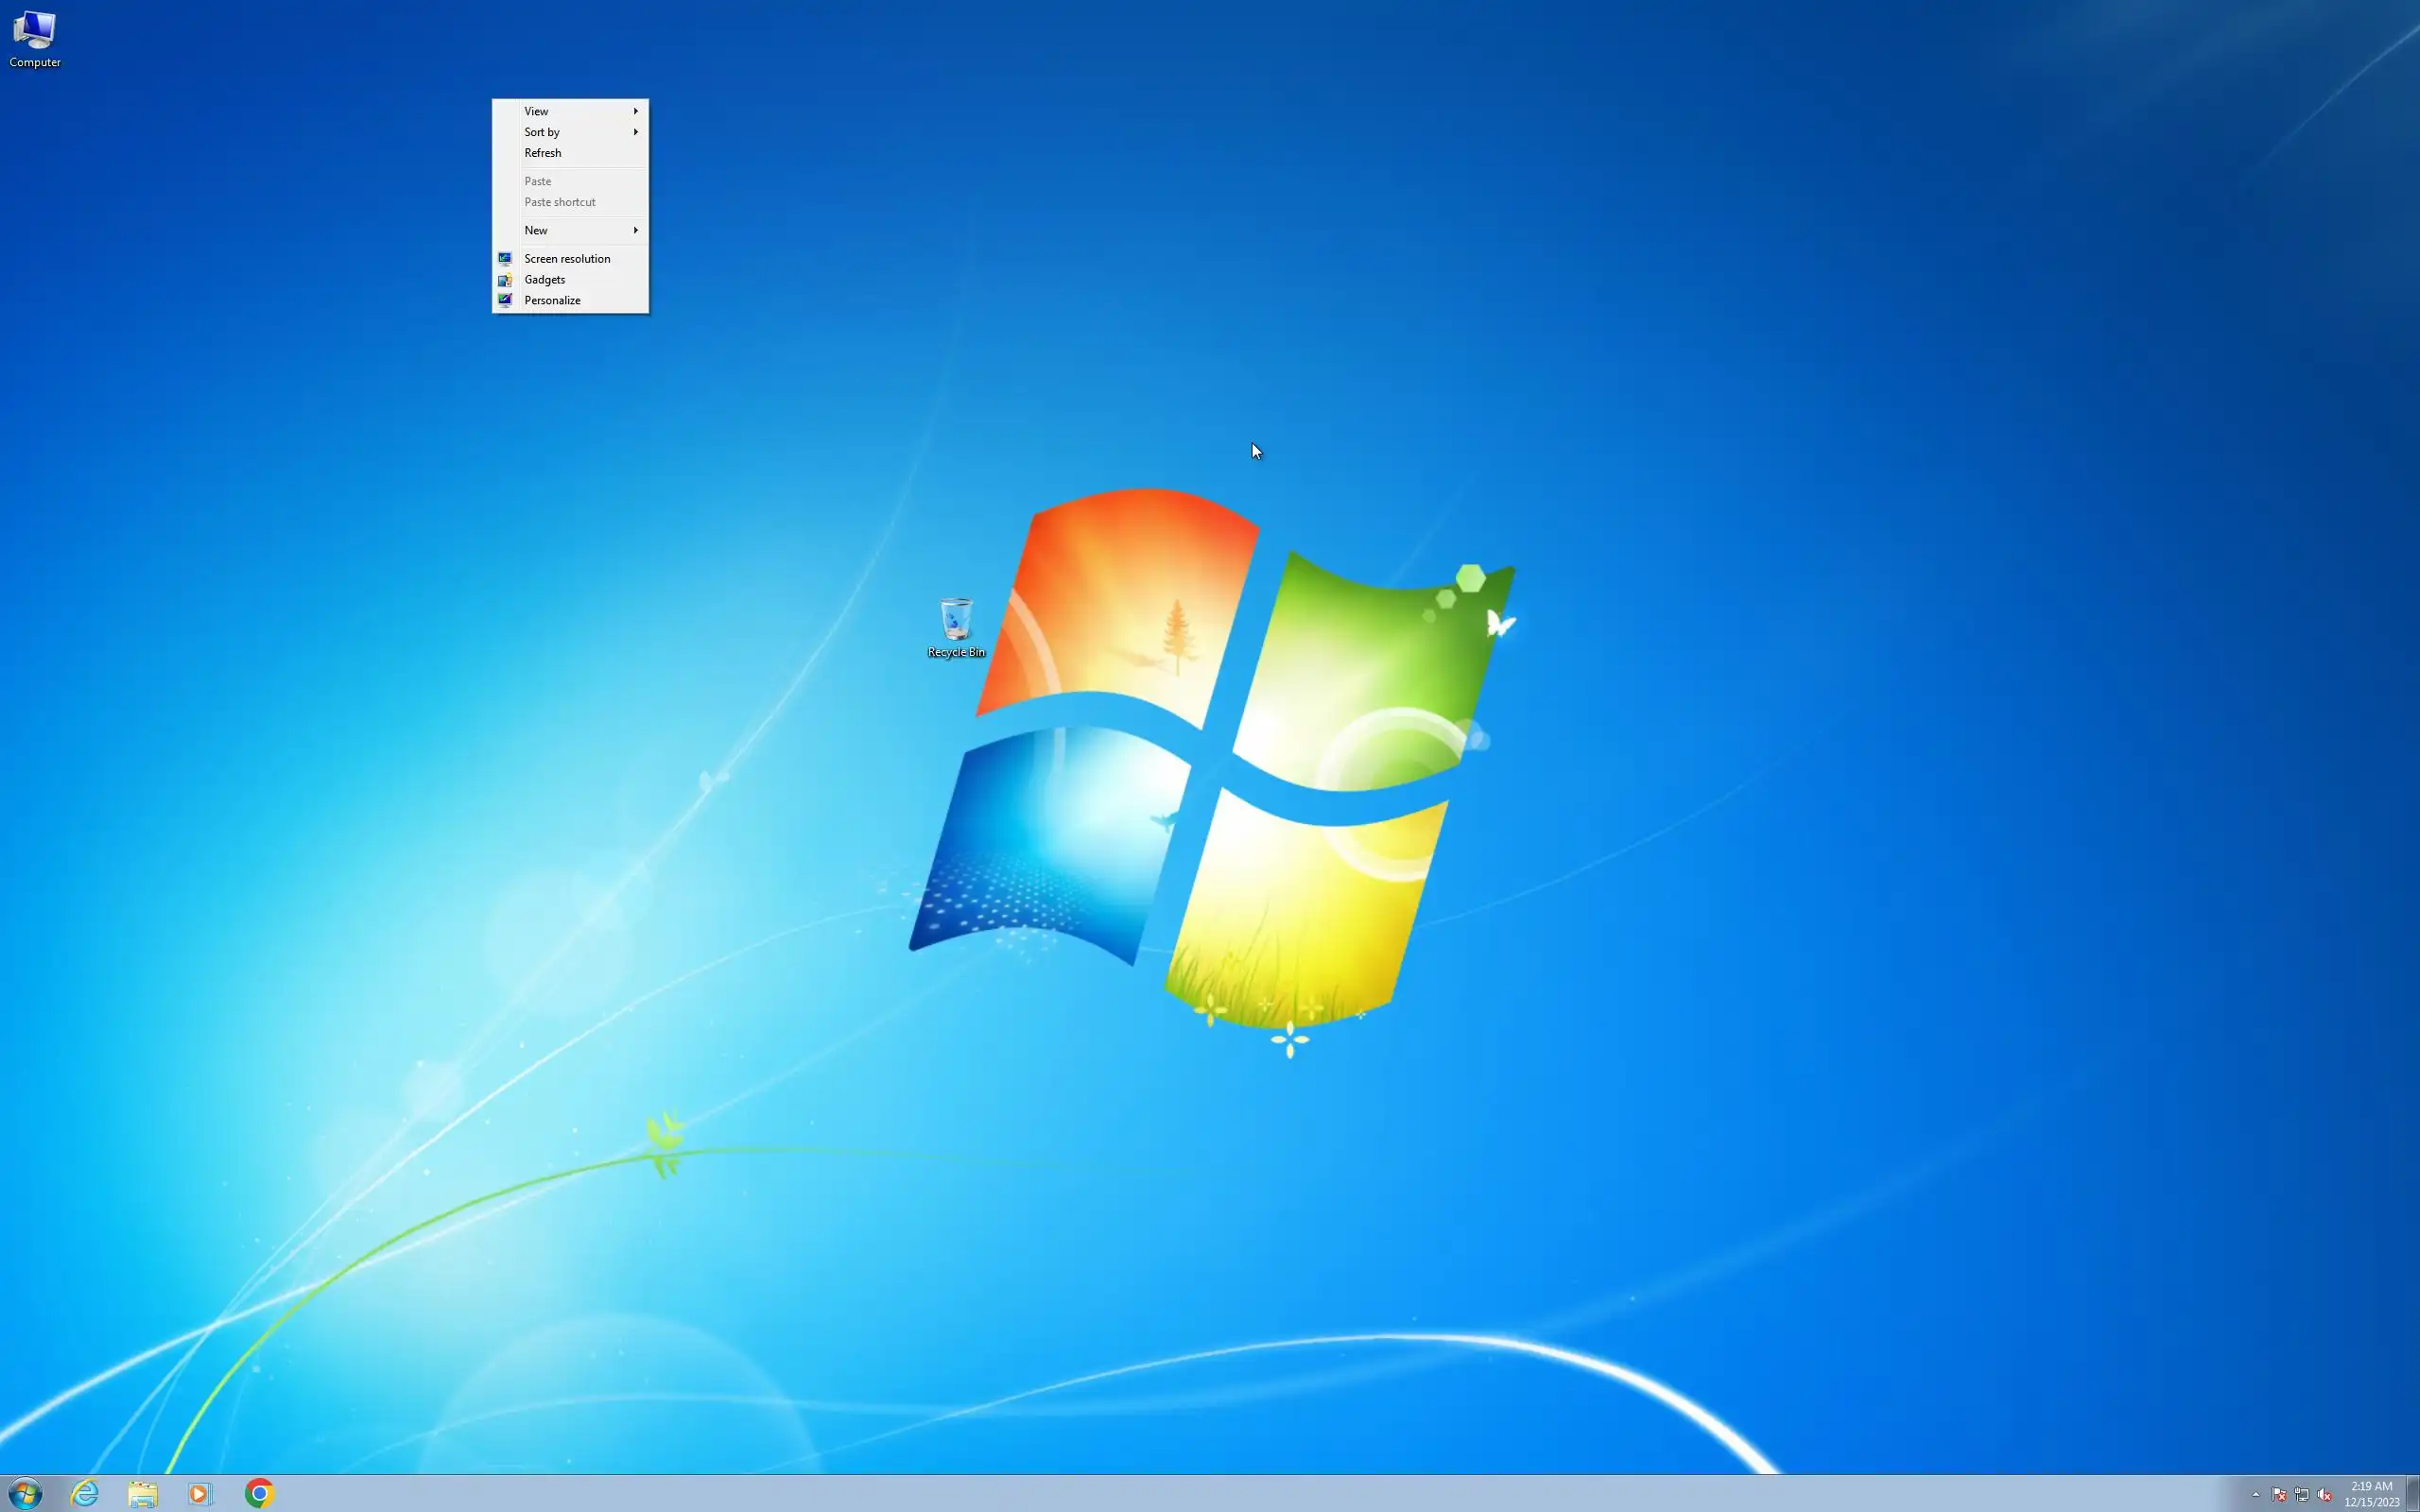
Task: Select Screen resolution in context menu
Action: 567,259
